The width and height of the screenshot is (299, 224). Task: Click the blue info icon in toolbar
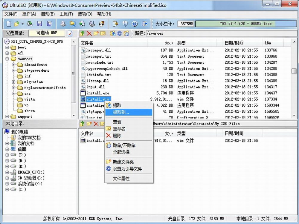tap(125, 24)
